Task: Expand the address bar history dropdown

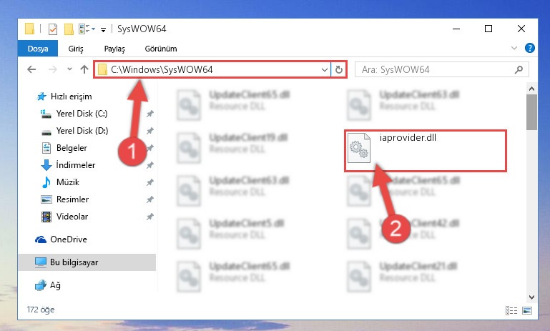Action: tap(325, 69)
